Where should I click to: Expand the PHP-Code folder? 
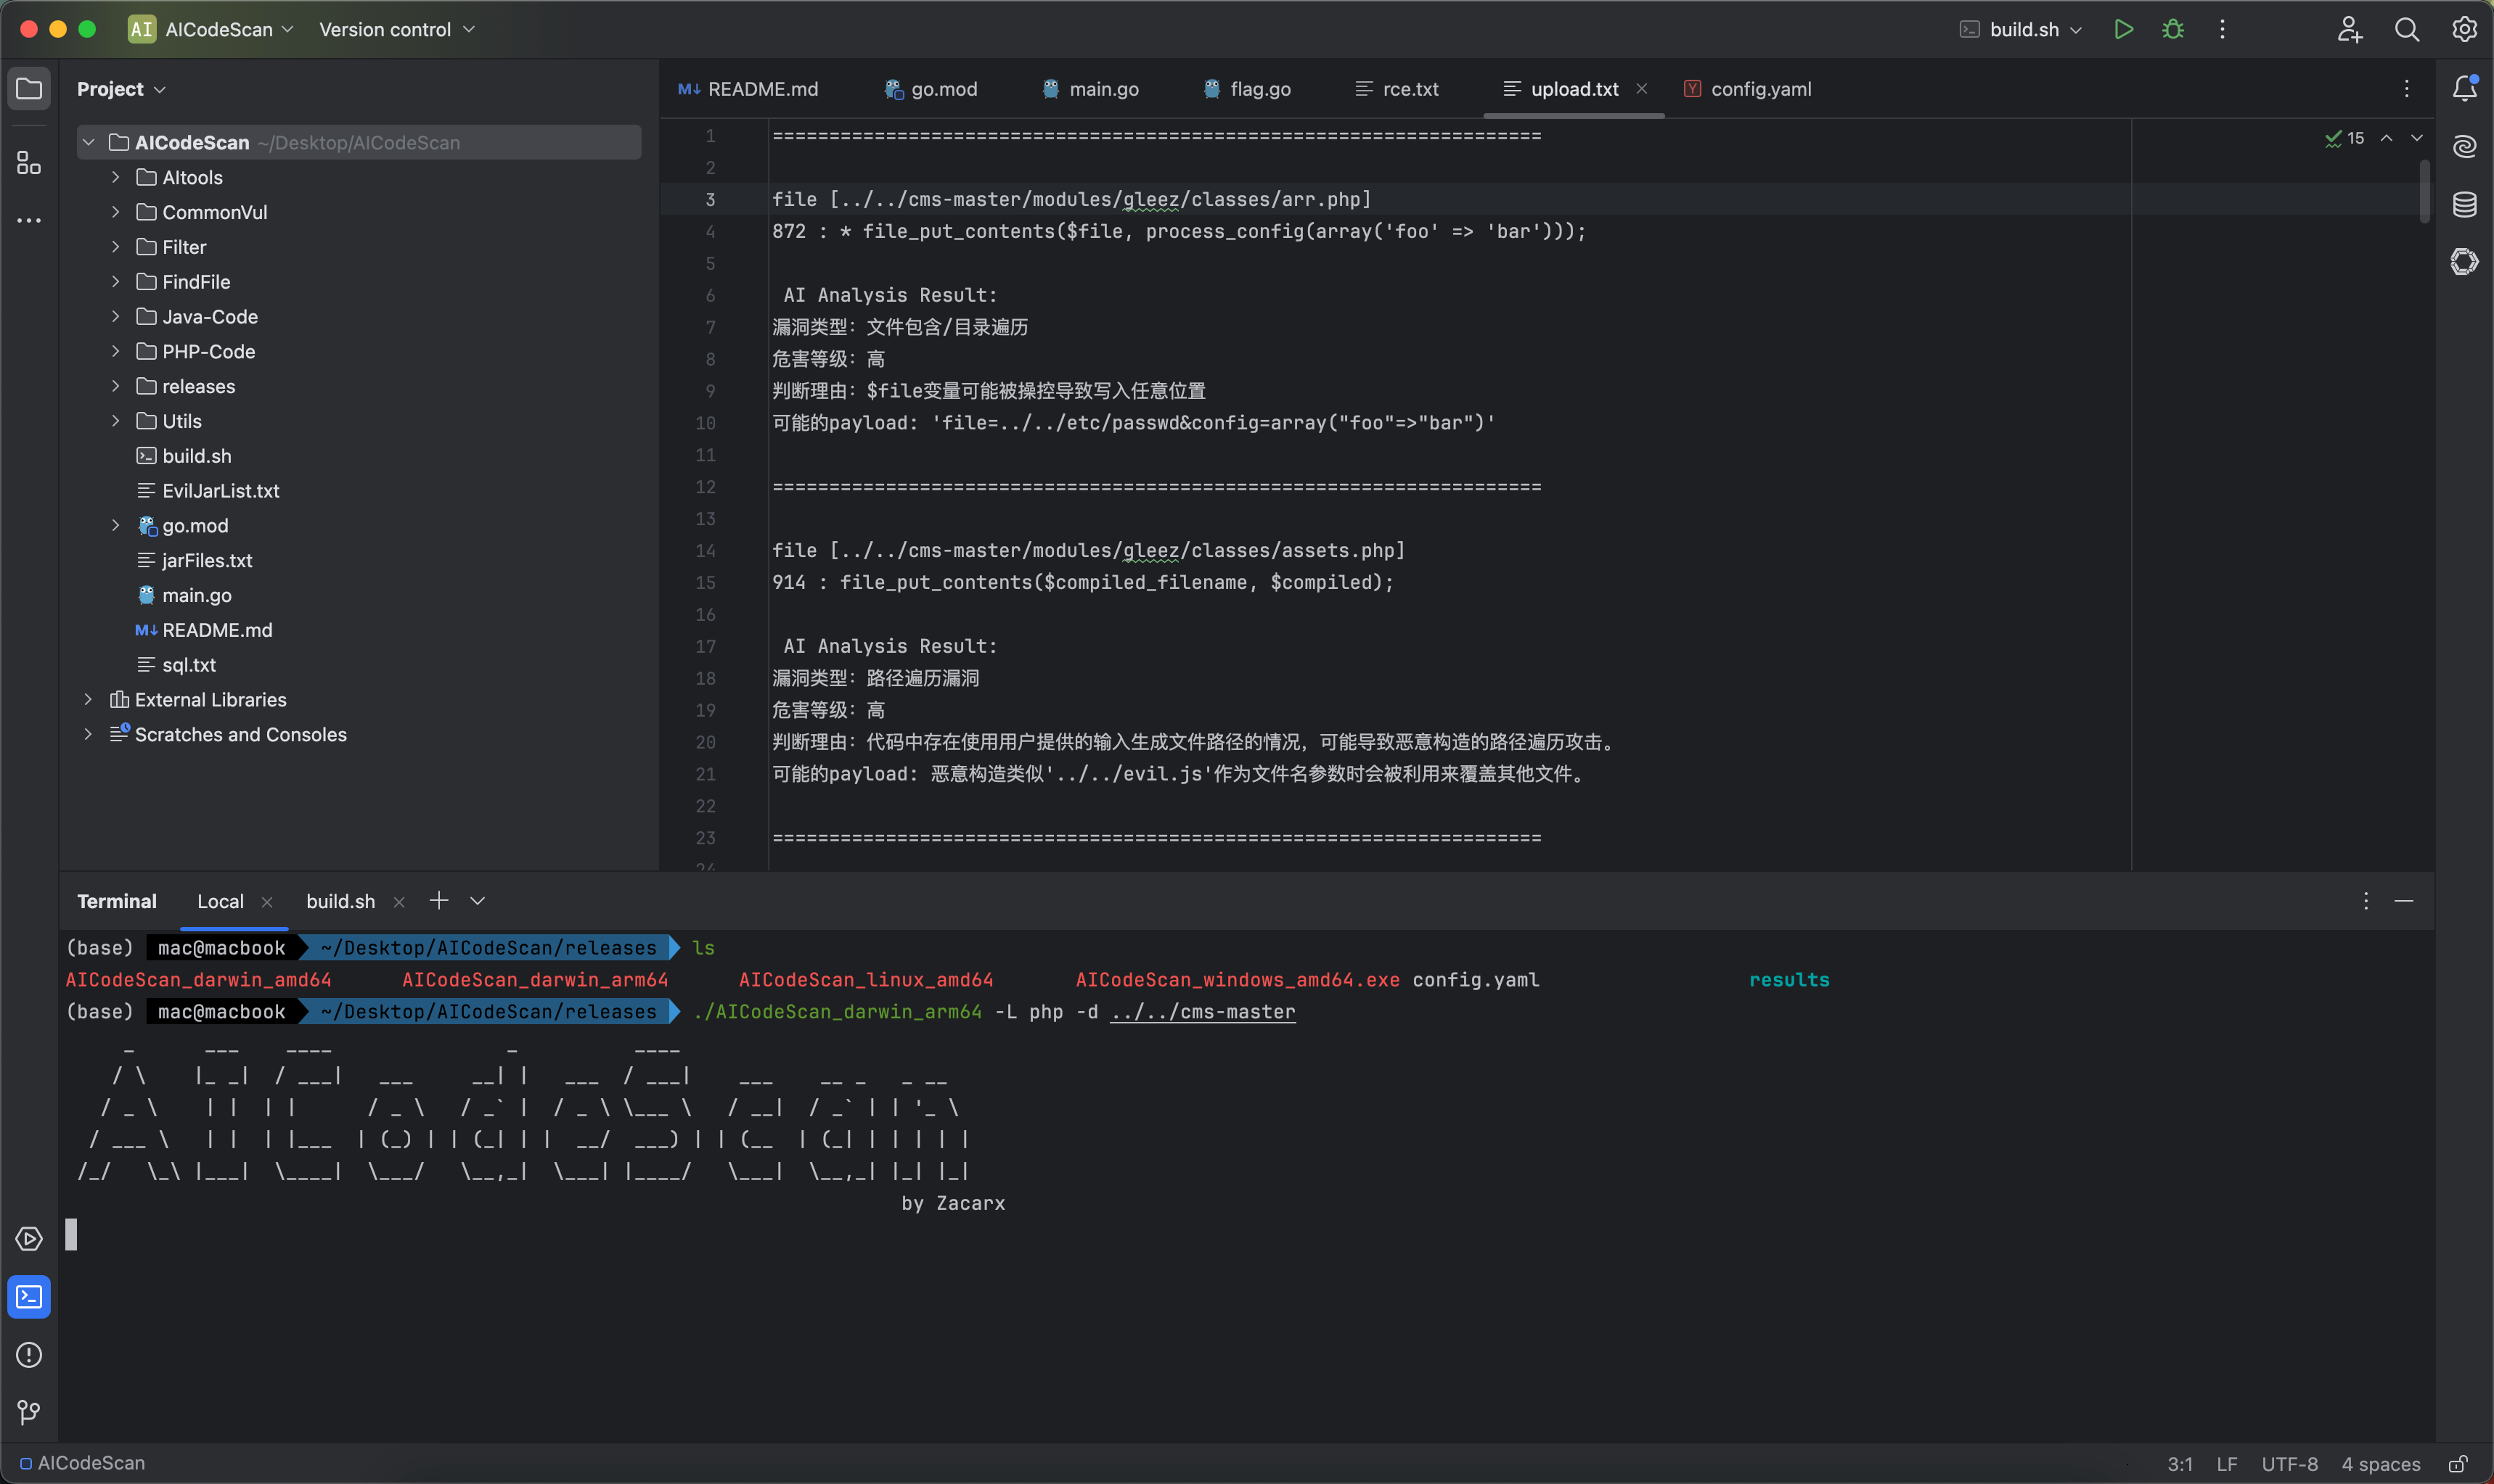click(x=116, y=351)
